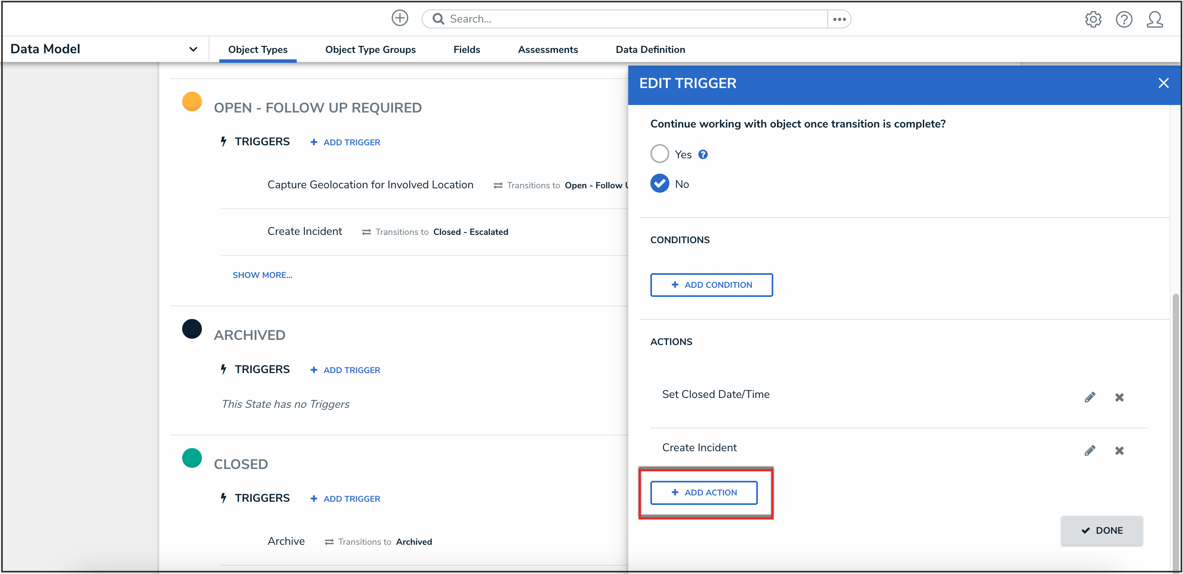Image resolution: width=1183 pixels, height=574 pixels.
Task: Expand triggers with Show More link
Action: coord(262,275)
